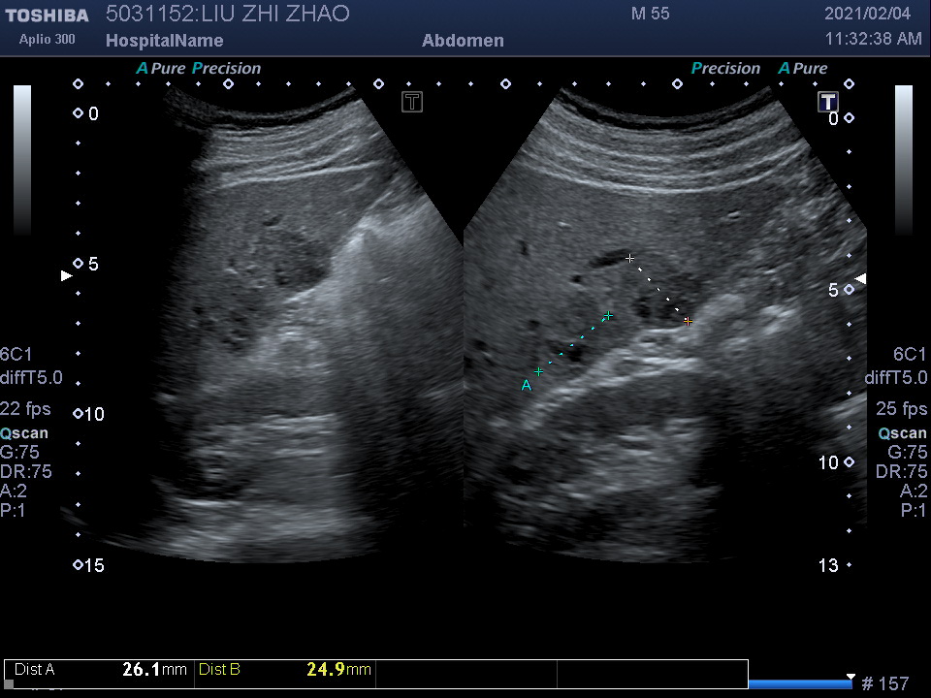
Task: Click the upper green caliper A cross
Action: click(x=608, y=315)
